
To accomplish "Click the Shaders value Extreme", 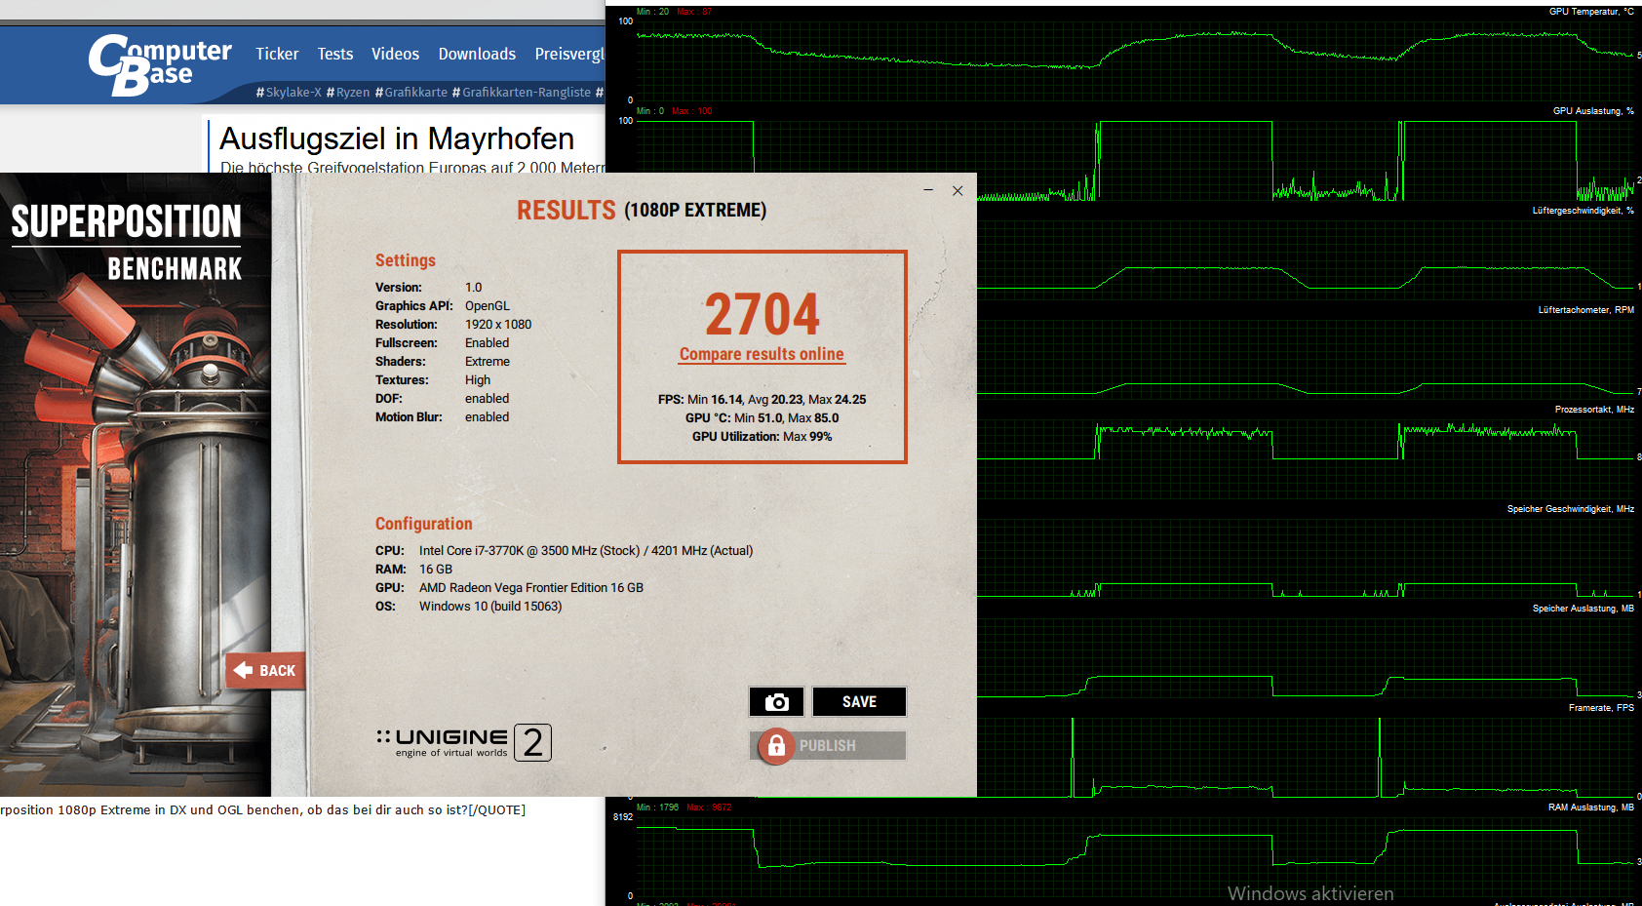I will (x=488, y=361).
